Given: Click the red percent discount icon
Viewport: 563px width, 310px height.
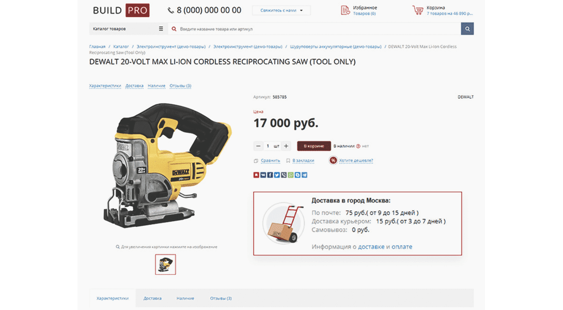Looking at the screenshot, I should (x=333, y=160).
